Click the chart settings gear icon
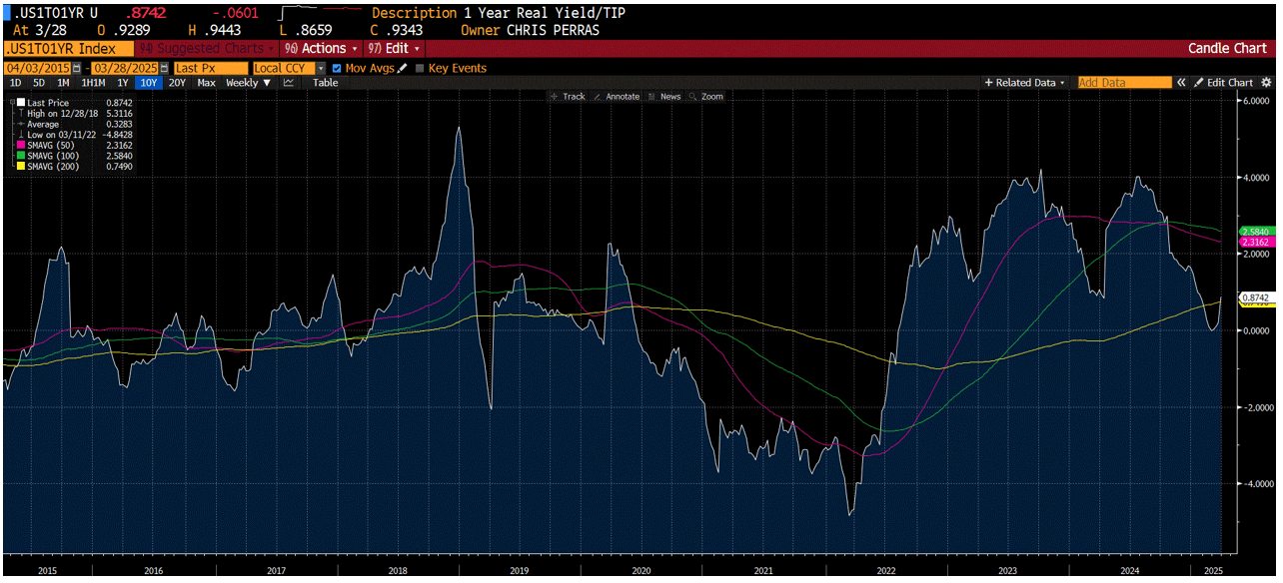This screenshot has width=1283, height=583. click(x=1264, y=82)
